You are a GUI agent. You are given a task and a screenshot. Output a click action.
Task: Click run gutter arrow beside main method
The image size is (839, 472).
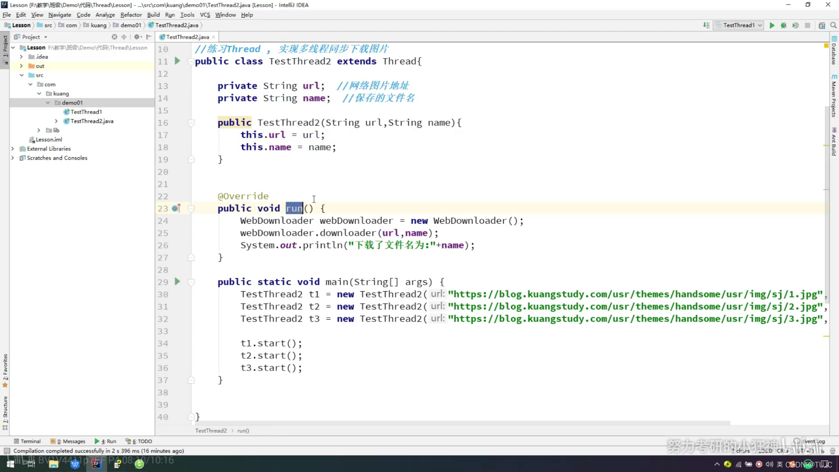click(177, 281)
